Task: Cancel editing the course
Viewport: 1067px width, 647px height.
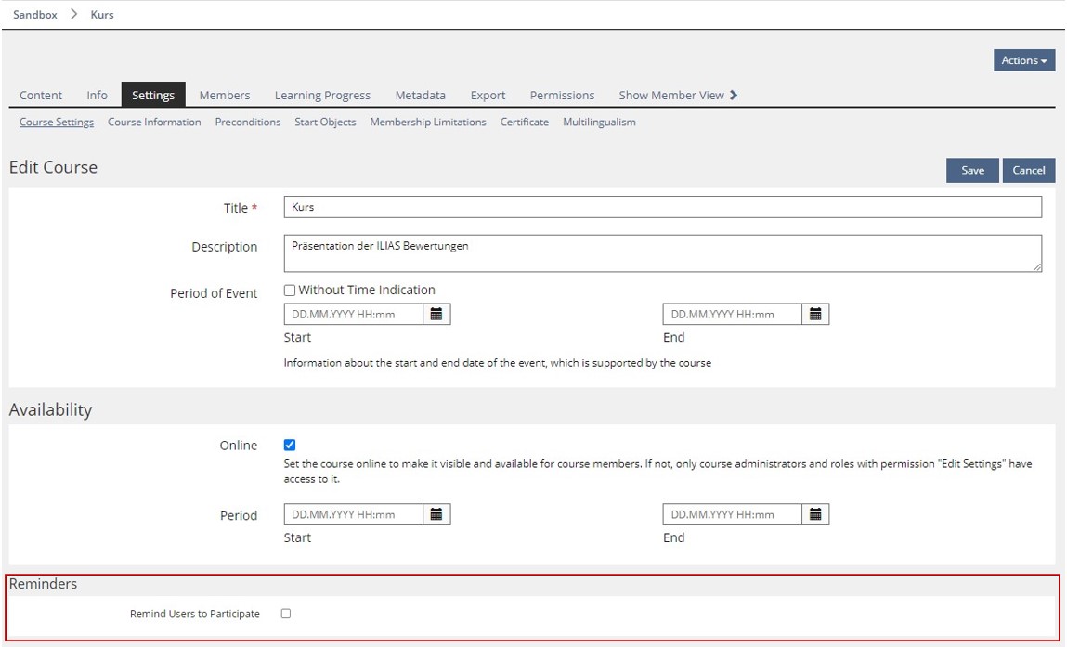Action: point(1028,170)
